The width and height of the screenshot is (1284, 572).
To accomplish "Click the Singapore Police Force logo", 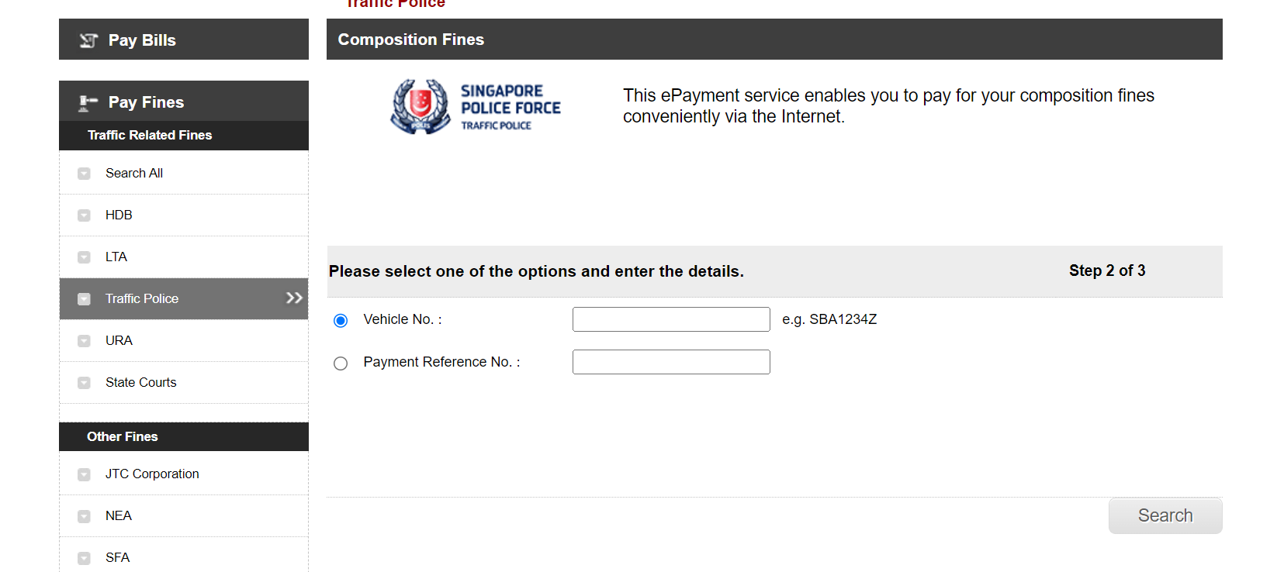I will pyautogui.click(x=475, y=107).
